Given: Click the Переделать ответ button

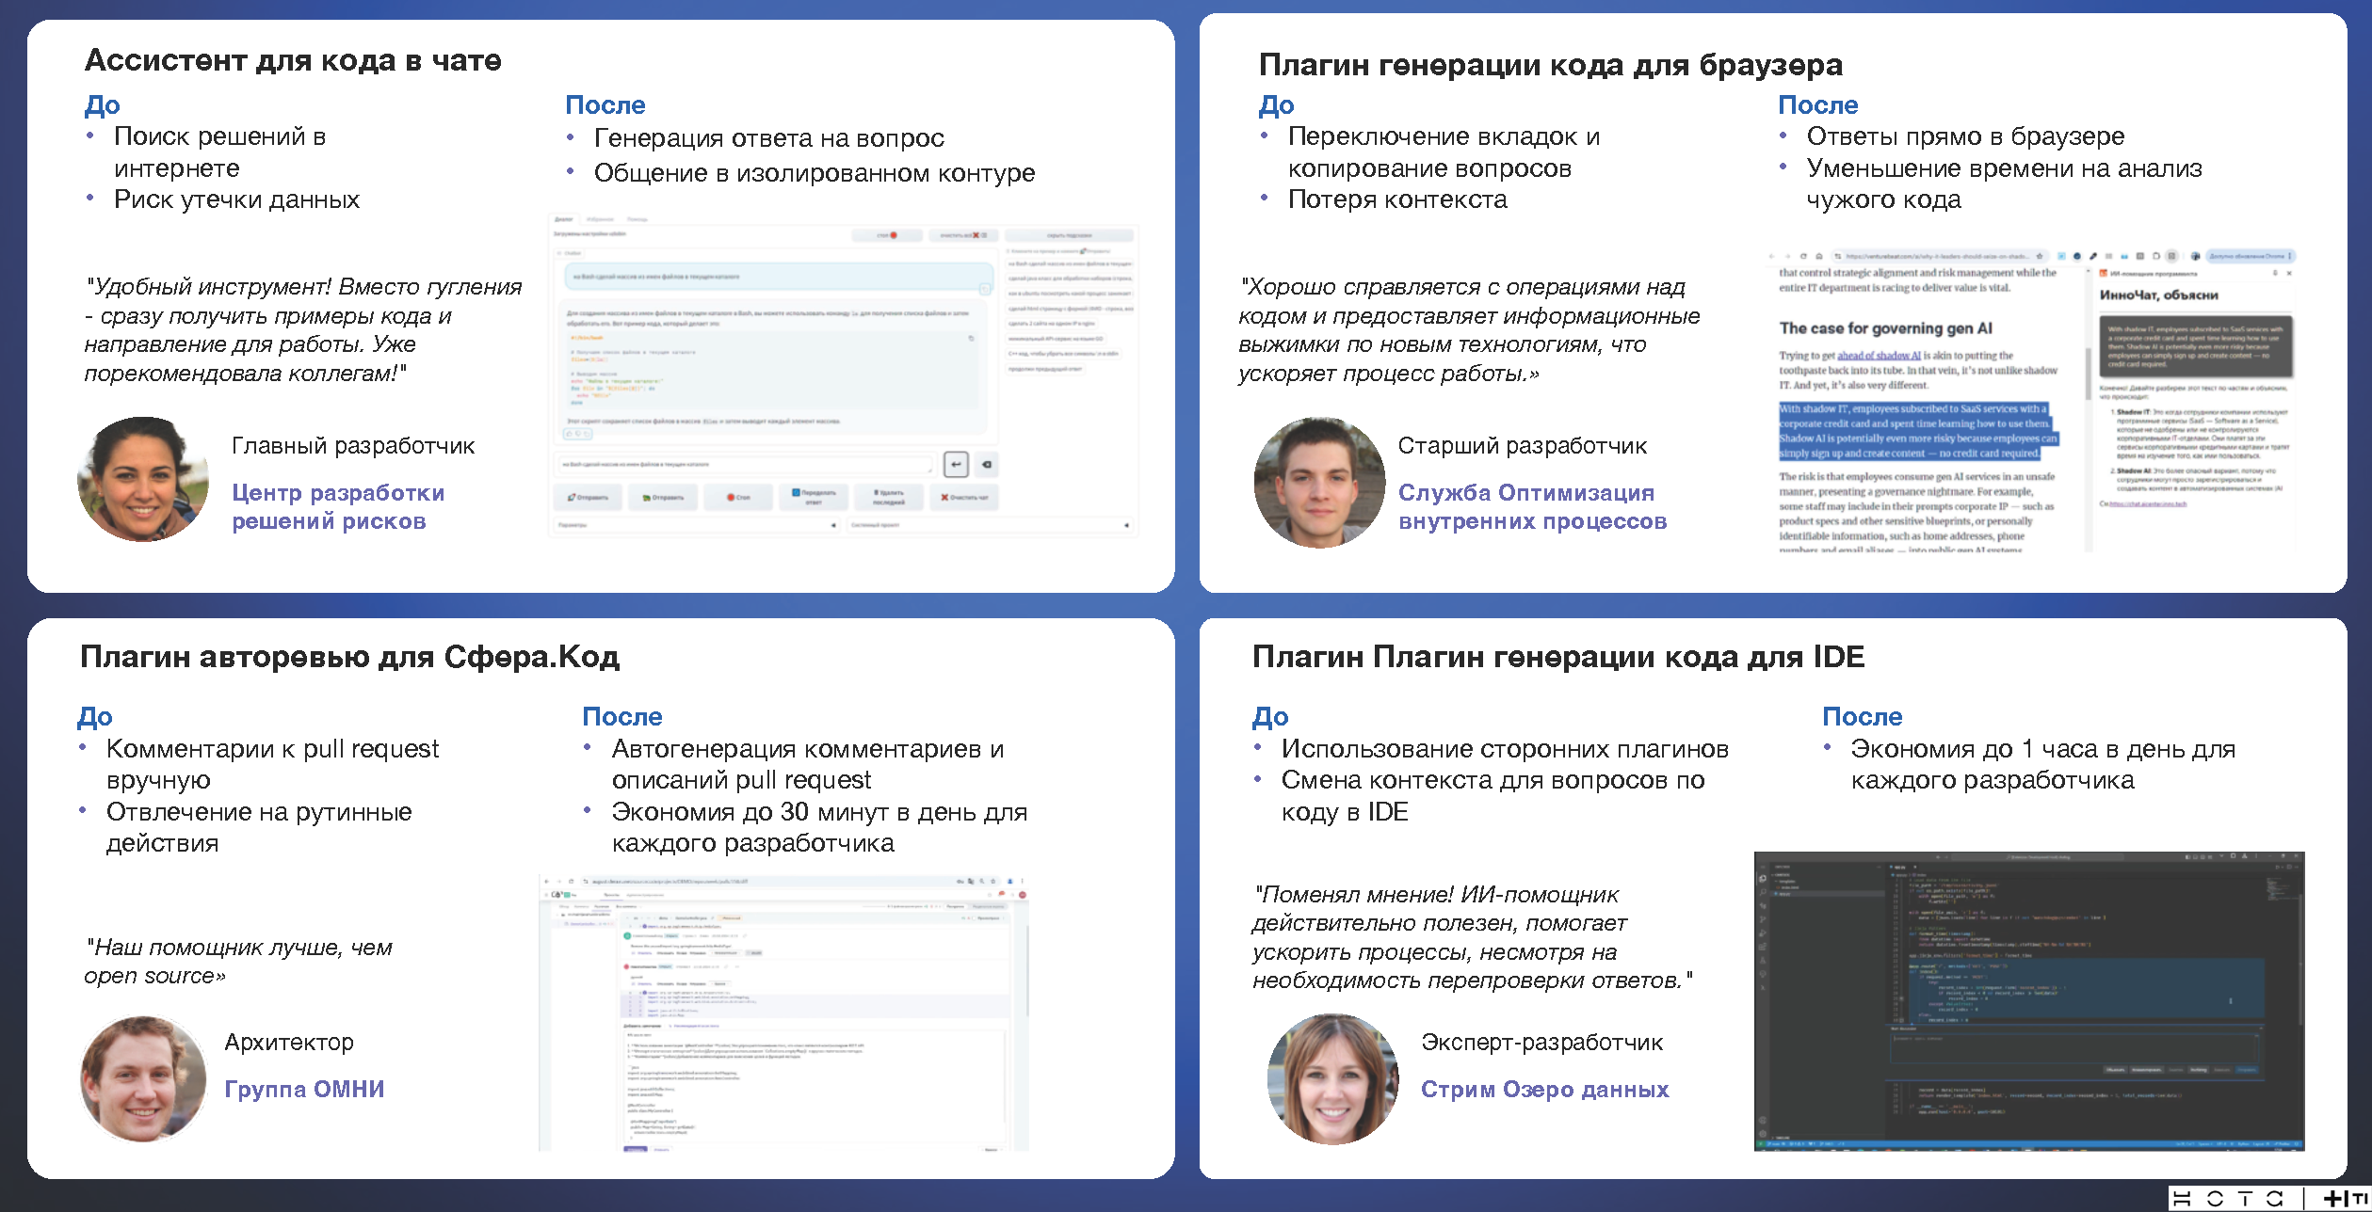Looking at the screenshot, I should coord(815,497).
